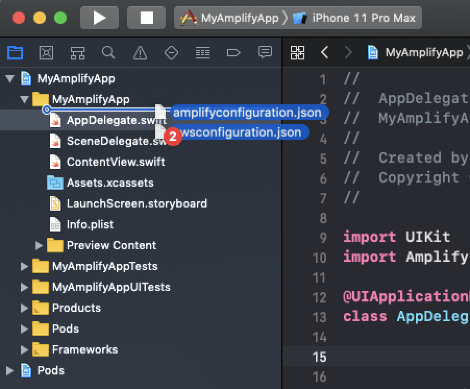Image resolution: width=470 pixels, height=389 pixels.
Task: Click the Run (play) button
Action: tap(99, 18)
